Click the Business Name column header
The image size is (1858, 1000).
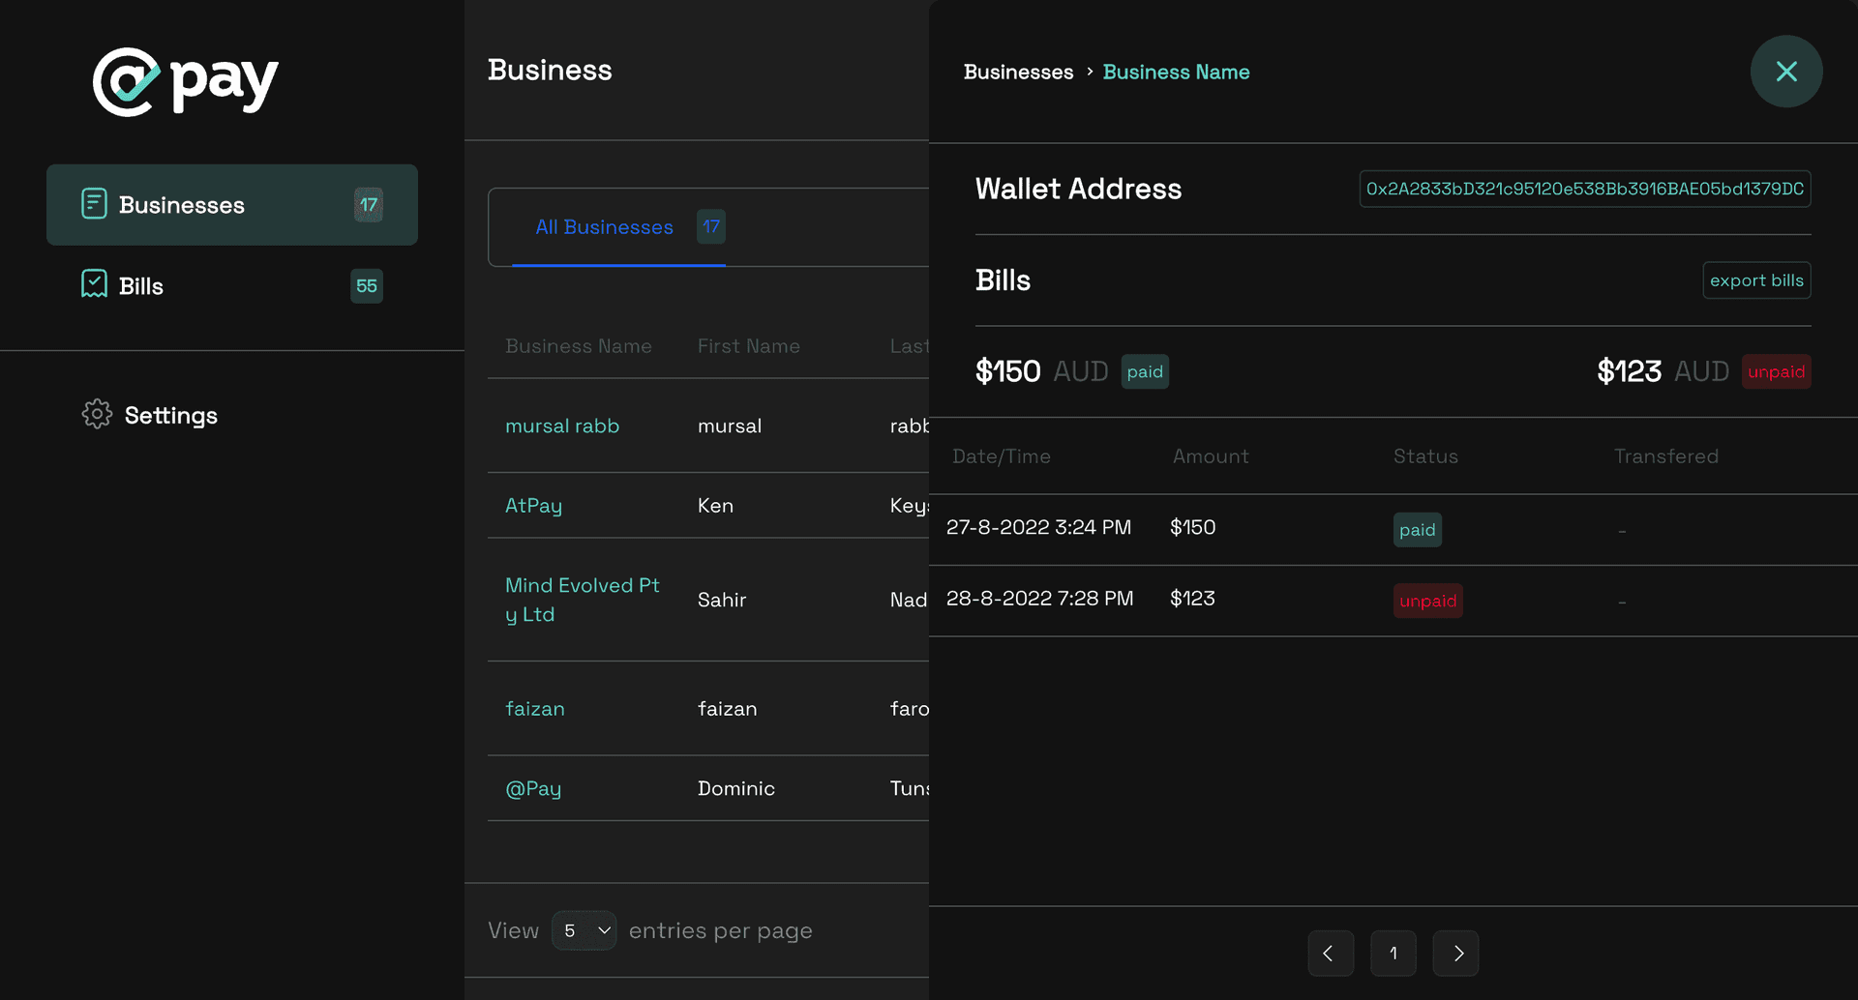579,346
